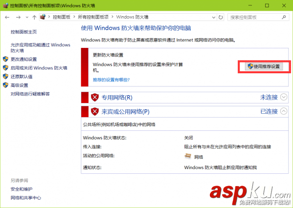Click the 网络 bench icon
Viewport: 293px width, 208px height.
tap(188, 156)
